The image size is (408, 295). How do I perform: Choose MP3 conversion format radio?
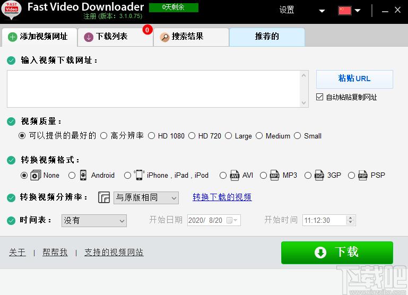[263, 175]
